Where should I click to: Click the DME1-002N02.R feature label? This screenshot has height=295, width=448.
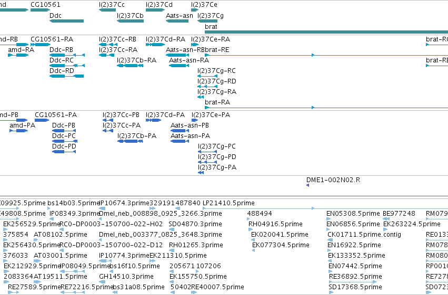click(x=333, y=180)
